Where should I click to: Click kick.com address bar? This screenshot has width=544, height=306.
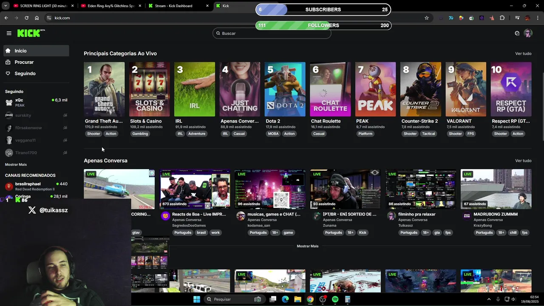(238, 18)
